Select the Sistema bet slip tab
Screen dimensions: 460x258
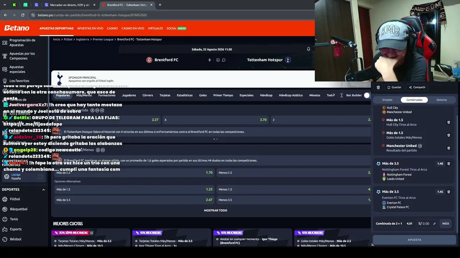click(x=441, y=100)
